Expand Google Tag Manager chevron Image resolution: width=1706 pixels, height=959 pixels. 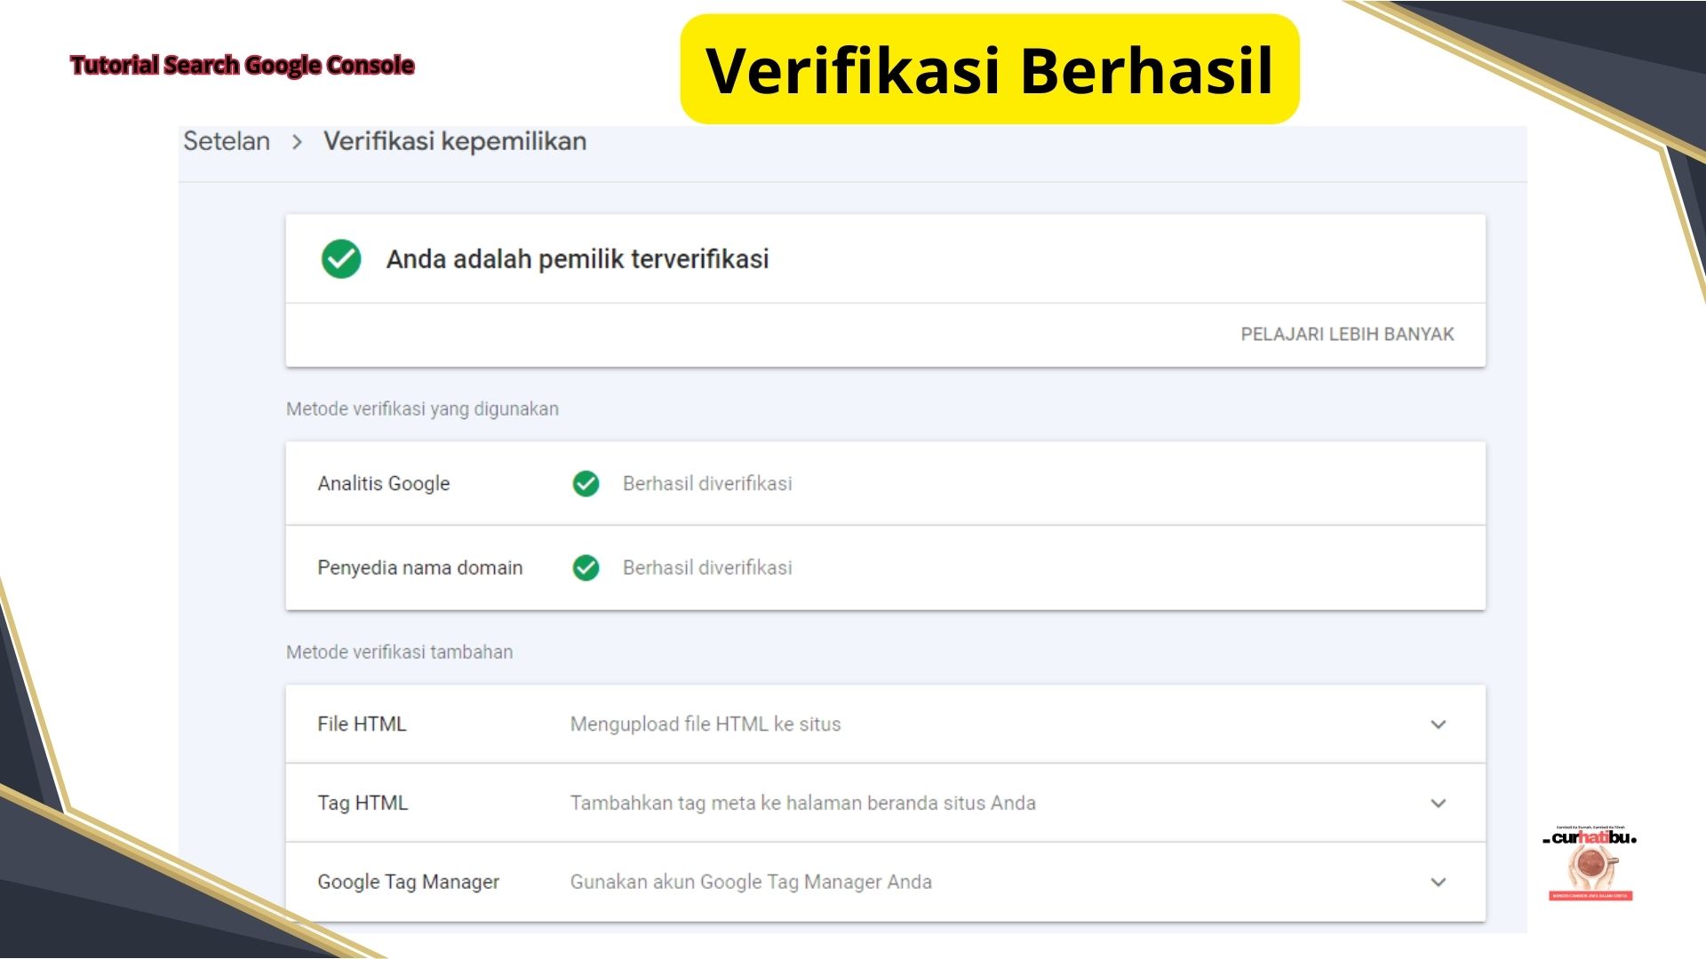point(1438,883)
